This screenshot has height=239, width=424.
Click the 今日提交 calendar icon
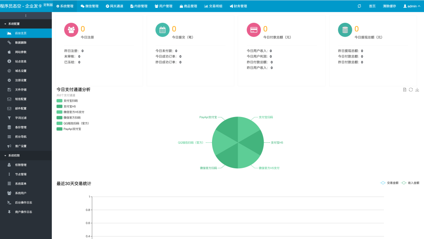pyautogui.click(x=162, y=30)
